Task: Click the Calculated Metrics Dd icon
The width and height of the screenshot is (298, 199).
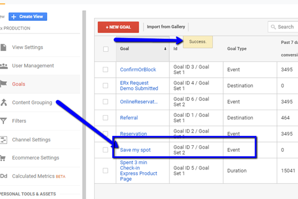Action: 4,176
